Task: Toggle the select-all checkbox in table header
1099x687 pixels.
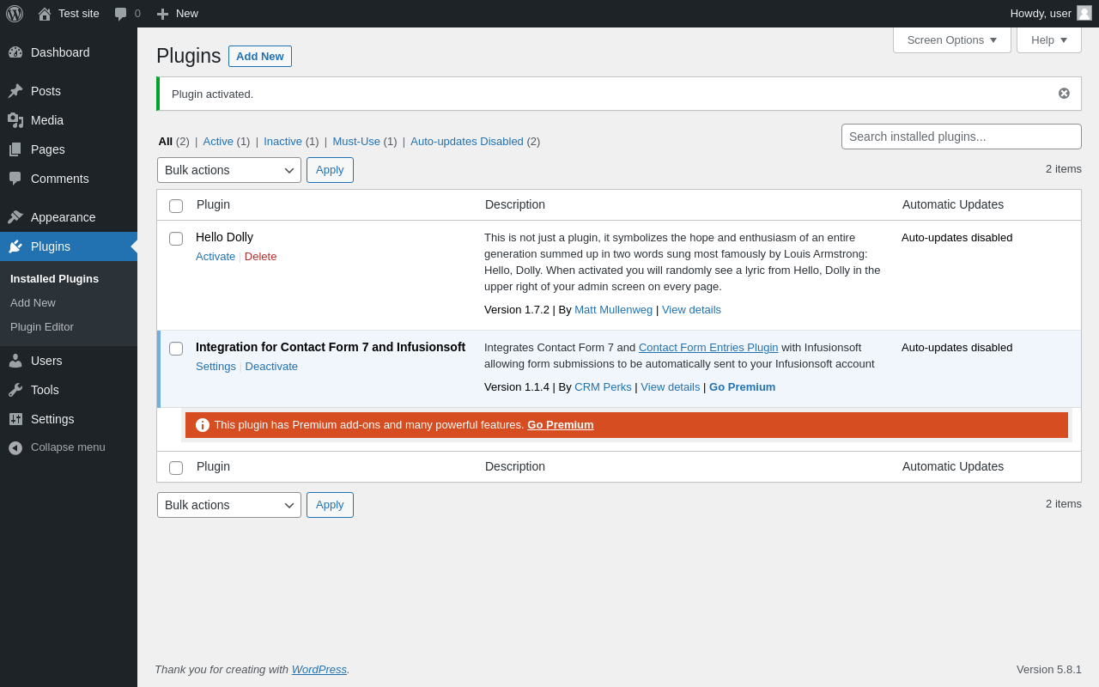Action: [x=176, y=206]
